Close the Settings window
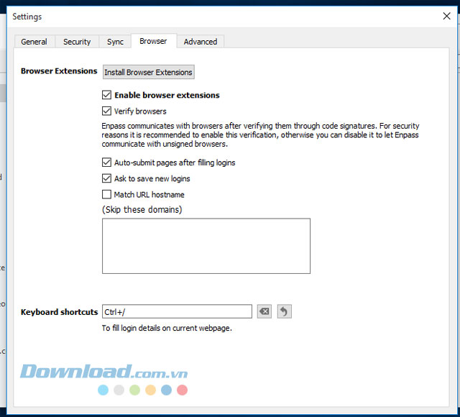The height and width of the screenshot is (417, 460). [446, 16]
